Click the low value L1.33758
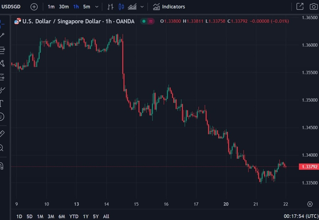This screenshot has width=319, height=220. [x=215, y=21]
